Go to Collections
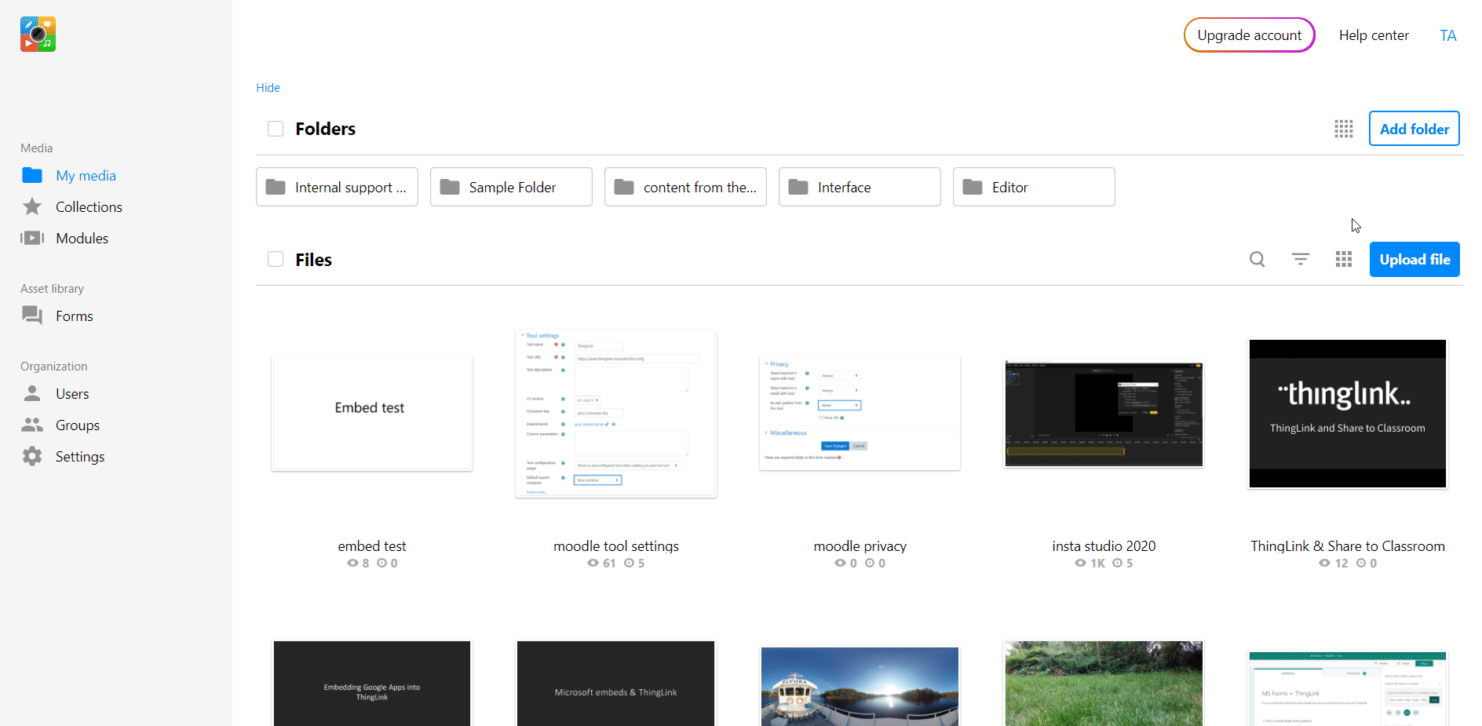The width and height of the screenshot is (1482, 726). click(89, 207)
